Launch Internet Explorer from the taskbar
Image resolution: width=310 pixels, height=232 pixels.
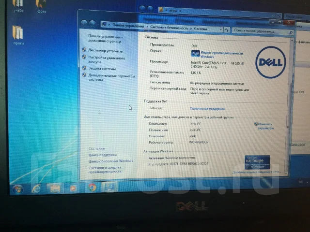(36, 188)
